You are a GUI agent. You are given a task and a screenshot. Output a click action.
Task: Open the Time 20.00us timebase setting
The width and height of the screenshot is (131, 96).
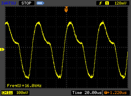87,93
